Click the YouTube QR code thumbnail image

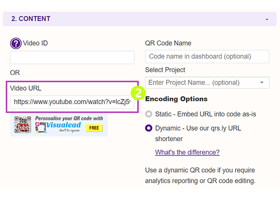[23, 125]
